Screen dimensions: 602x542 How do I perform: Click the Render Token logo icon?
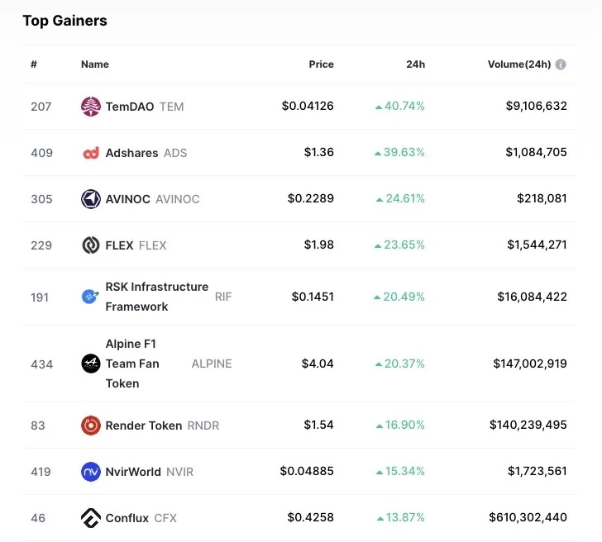tap(91, 426)
